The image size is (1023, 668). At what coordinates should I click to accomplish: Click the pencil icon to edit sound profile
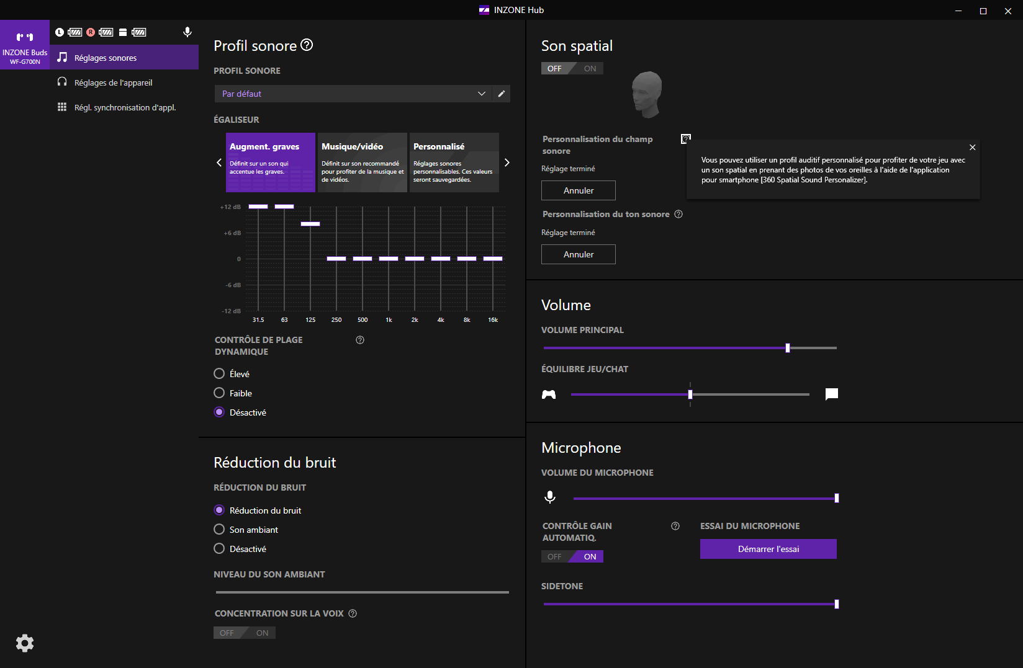point(502,94)
